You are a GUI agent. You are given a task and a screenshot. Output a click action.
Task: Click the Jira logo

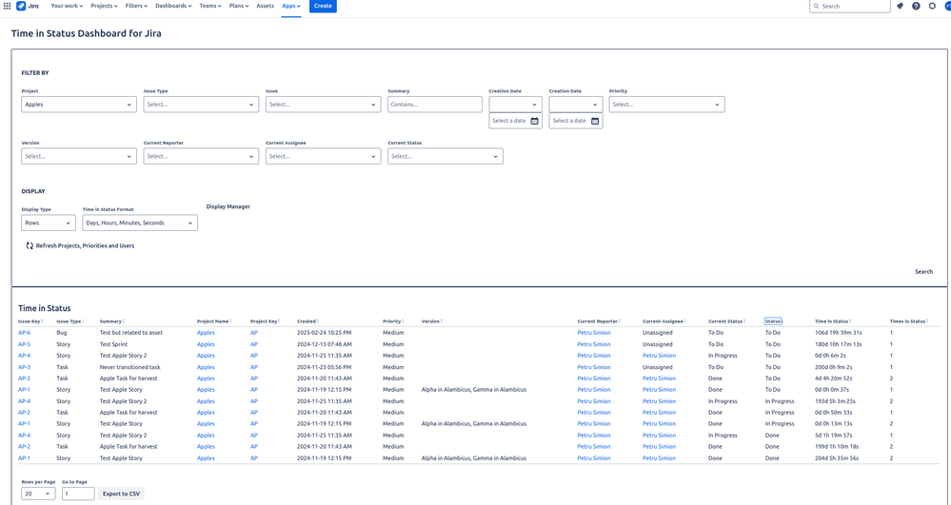(x=28, y=6)
